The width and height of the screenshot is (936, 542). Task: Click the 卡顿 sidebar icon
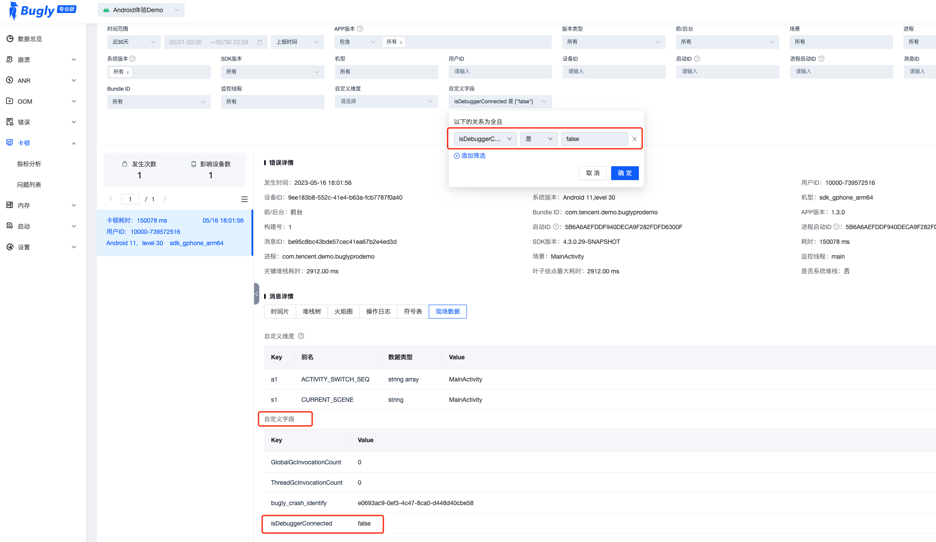tap(10, 142)
